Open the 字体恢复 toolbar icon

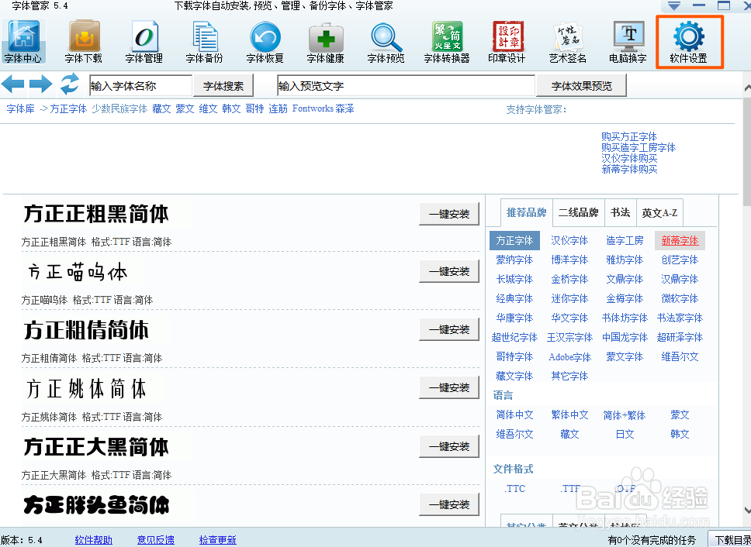(x=265, y=42)
